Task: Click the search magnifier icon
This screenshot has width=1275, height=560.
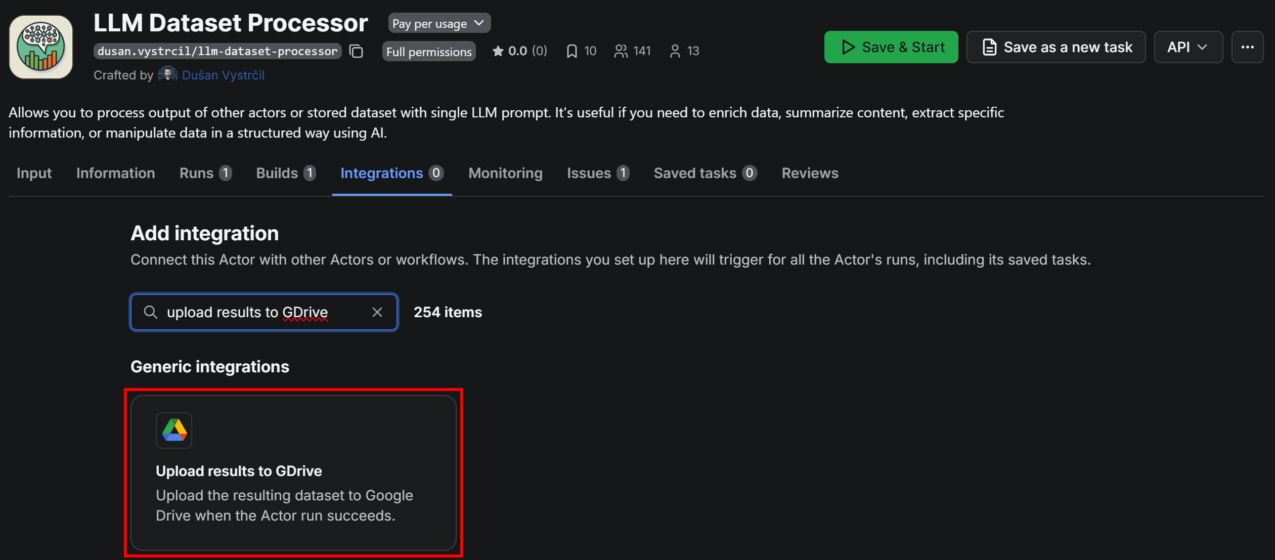Action: pyautogui.click(x=150, y=312)
